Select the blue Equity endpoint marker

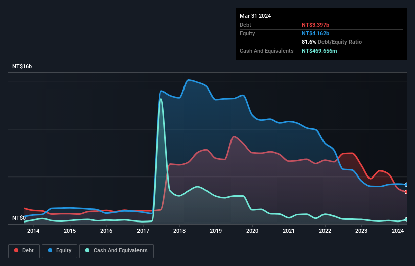point(406,185)
